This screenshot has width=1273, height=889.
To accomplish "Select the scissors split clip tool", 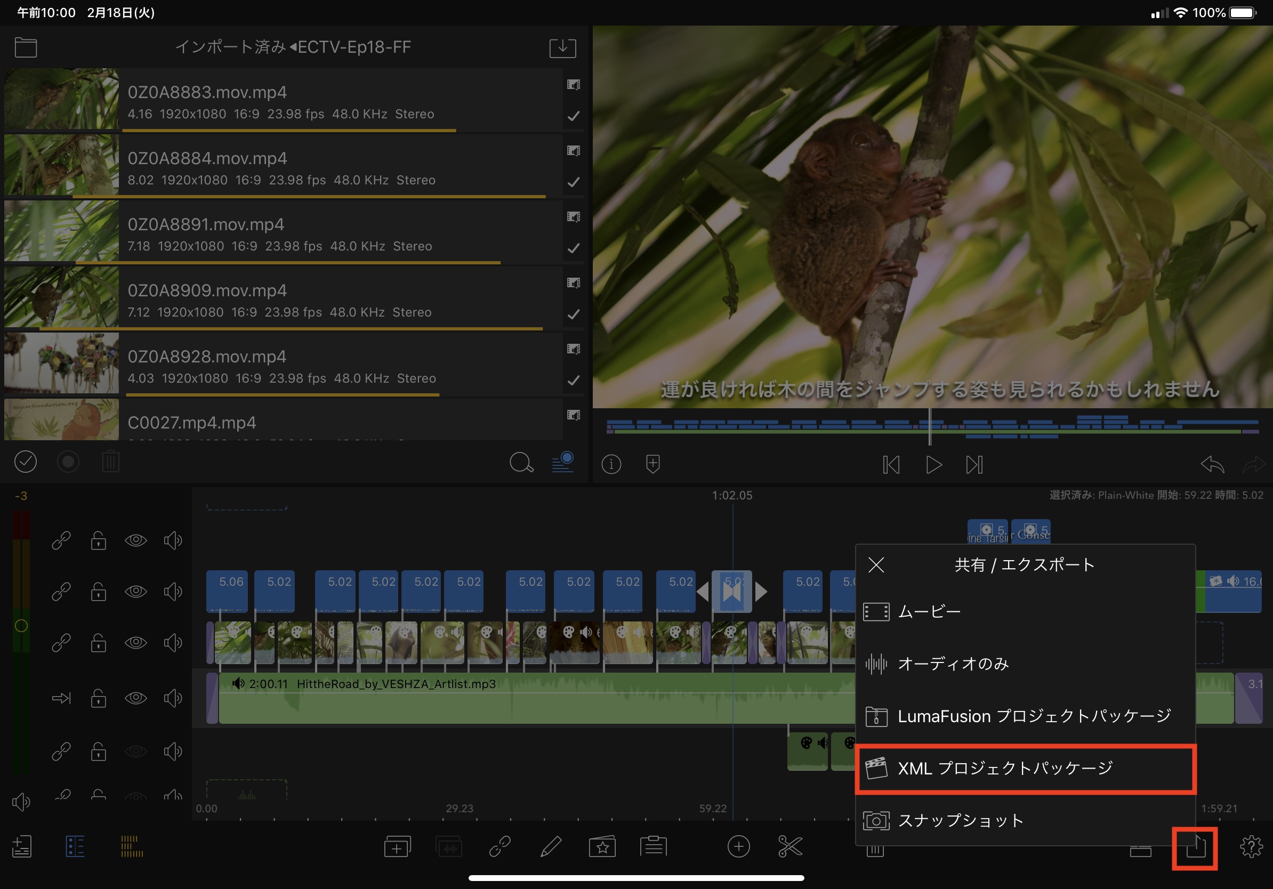I will tap(789, 847).
